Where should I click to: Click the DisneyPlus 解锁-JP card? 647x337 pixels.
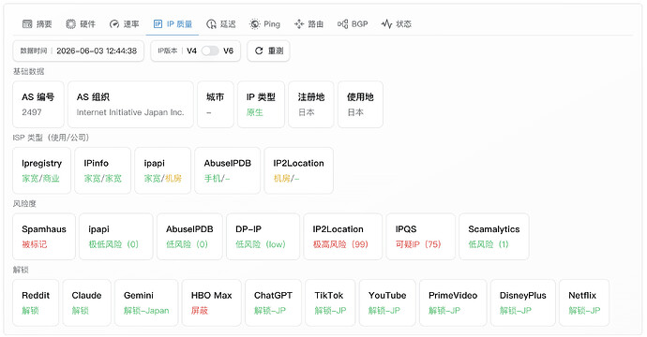click(523, 302)
